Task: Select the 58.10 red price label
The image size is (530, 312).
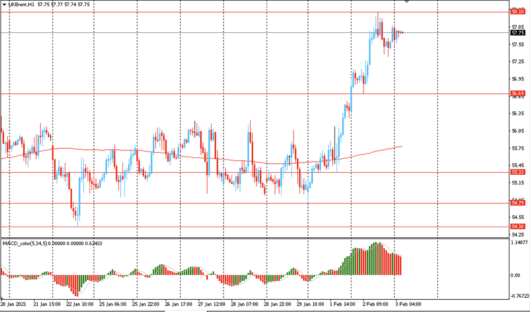Action: coord(517,11)
